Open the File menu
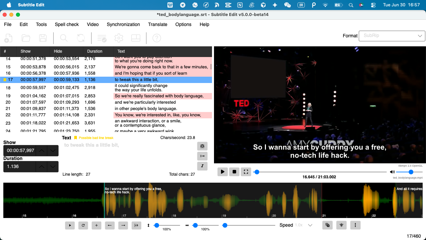The height and width of the screenshot is (240, 426). pos(8,24)
